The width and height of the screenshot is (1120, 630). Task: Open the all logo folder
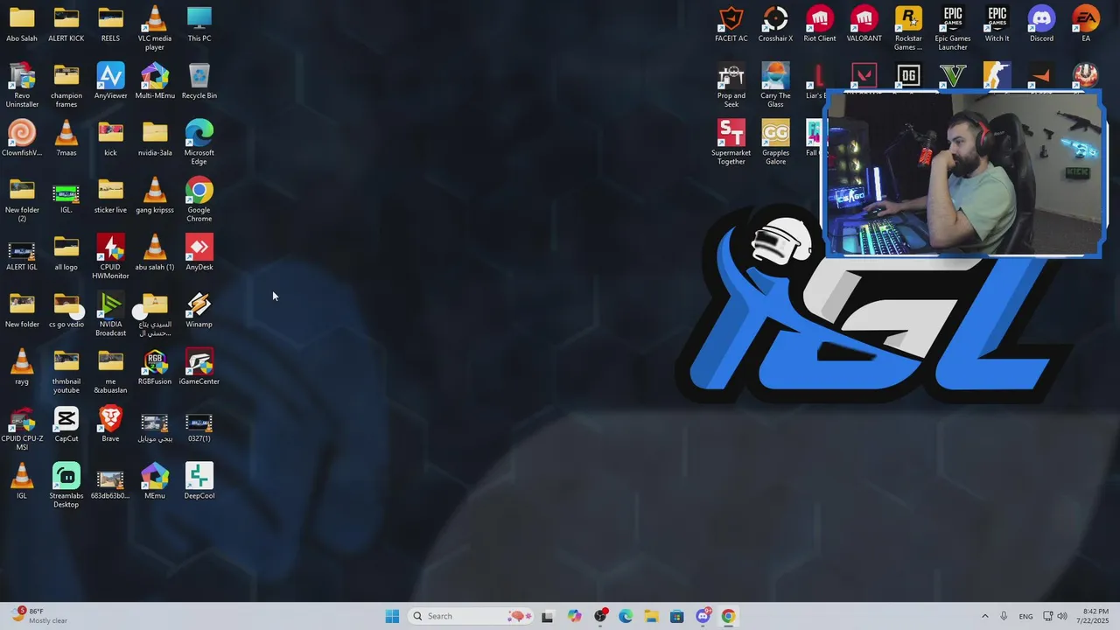(x=66, y=253)
